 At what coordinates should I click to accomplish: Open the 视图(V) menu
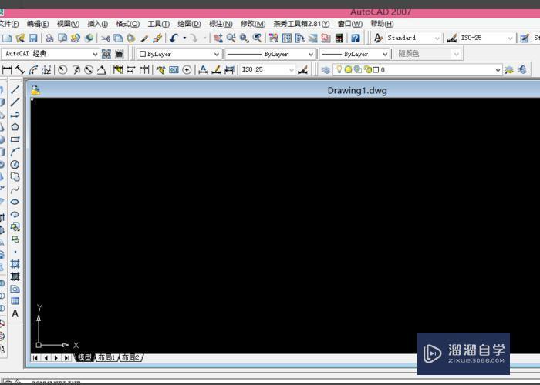click(68, 24)
